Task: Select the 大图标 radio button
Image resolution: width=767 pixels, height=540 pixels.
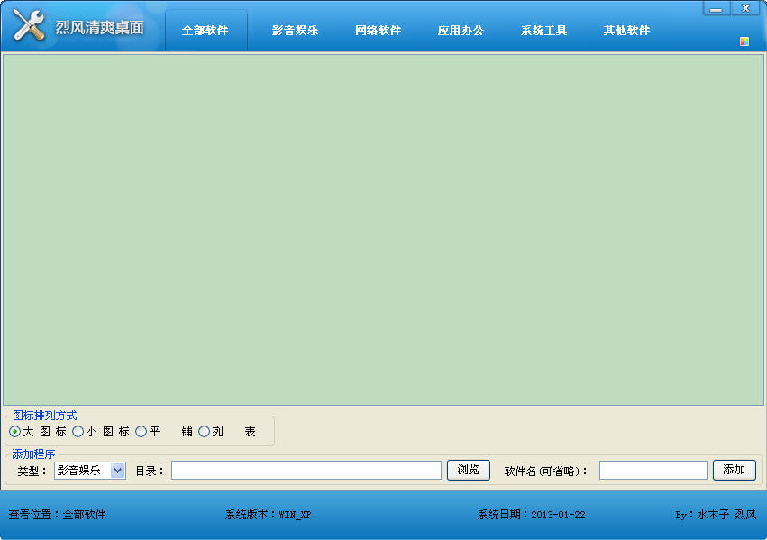Action: click(14, 432)
